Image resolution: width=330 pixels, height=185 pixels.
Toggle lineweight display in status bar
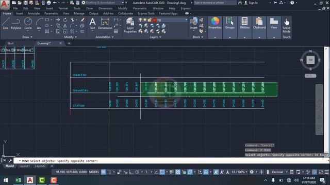[x=172, y=172]
